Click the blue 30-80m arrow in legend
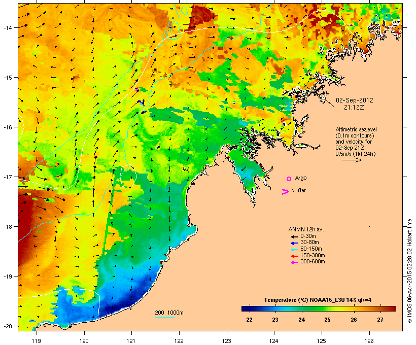This screenshot has width=416, height=345. (294, 243)
